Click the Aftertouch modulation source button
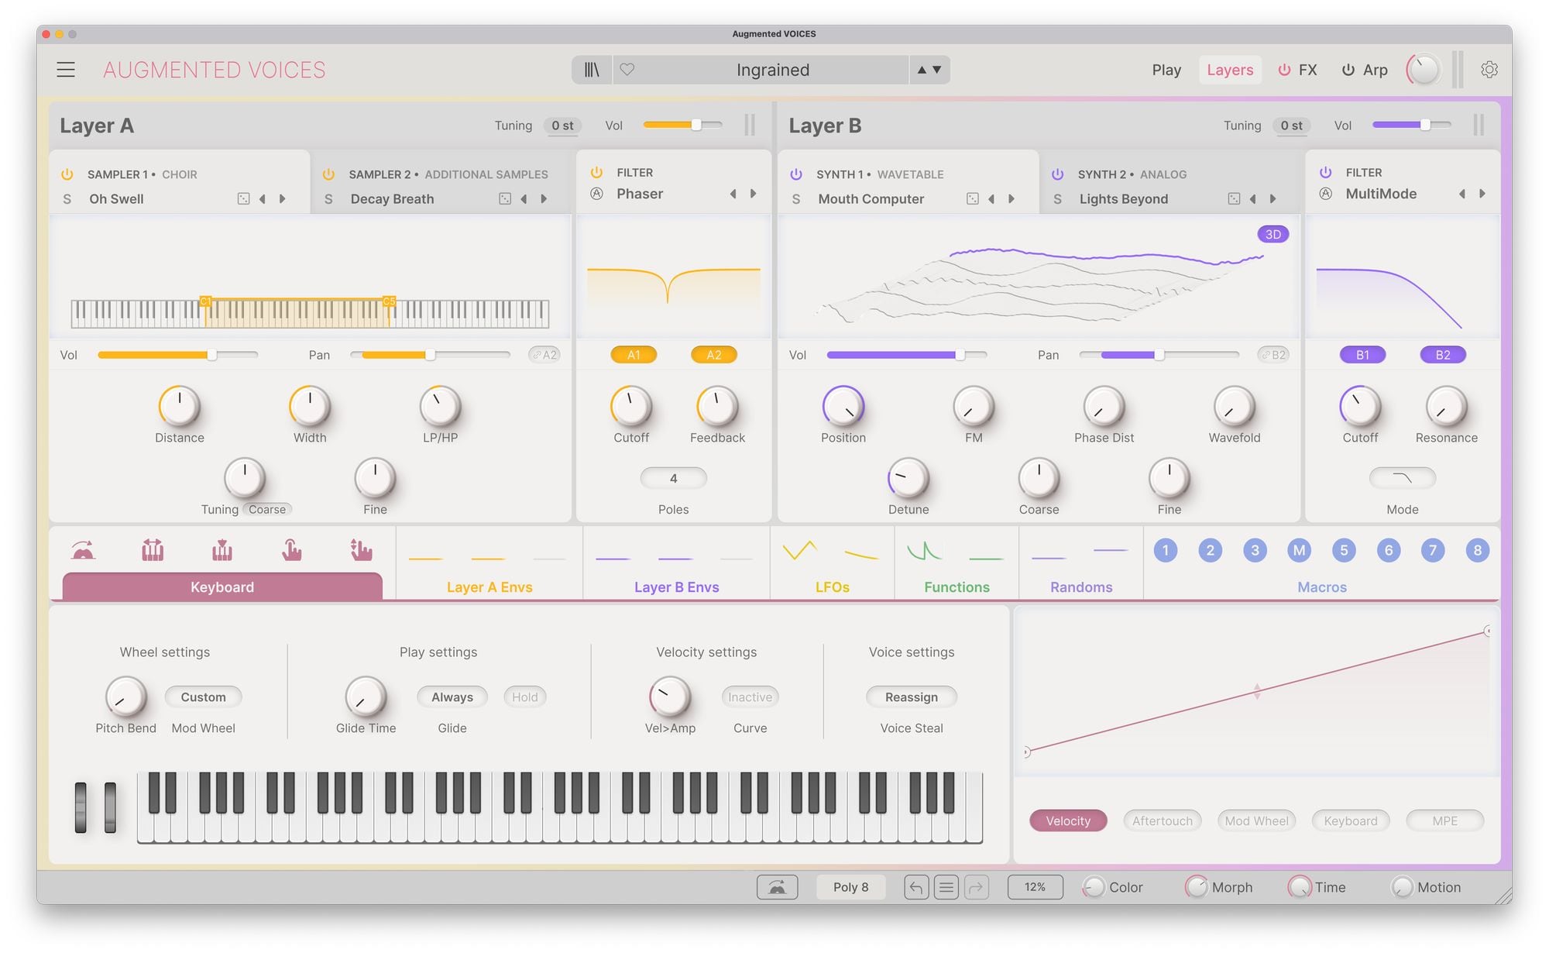The image size is (1549, 953). (1163, 821)
